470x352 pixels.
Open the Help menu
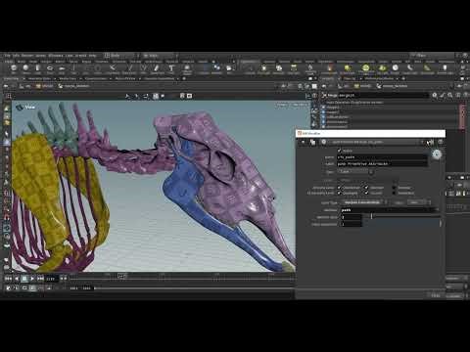click(x=93, y=56)
